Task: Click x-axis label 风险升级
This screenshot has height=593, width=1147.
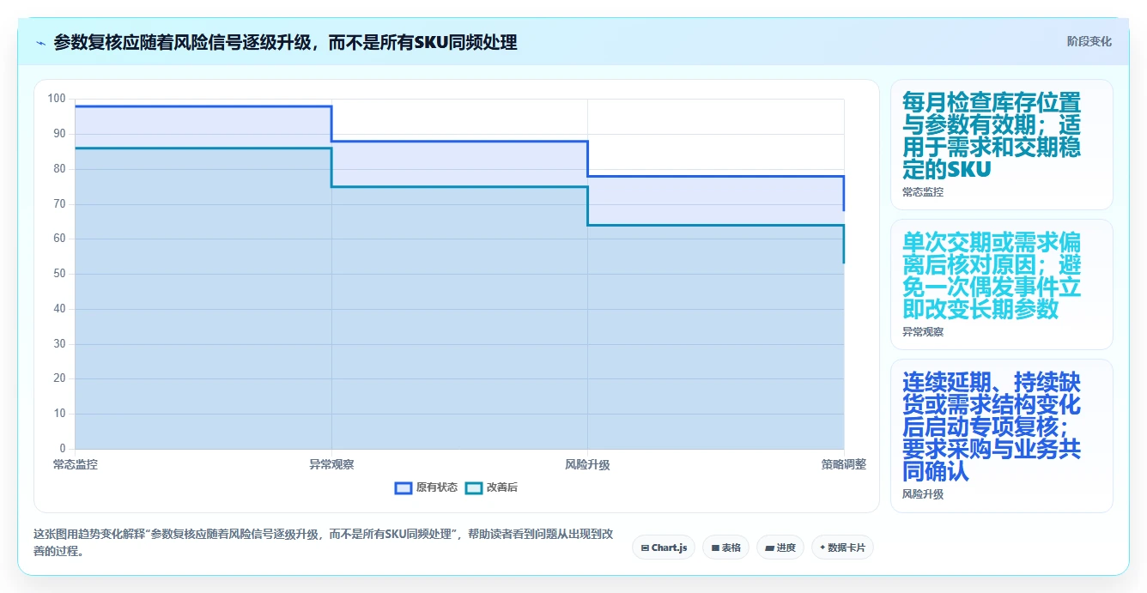Action: point(587,464)
